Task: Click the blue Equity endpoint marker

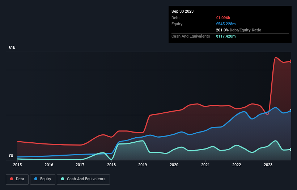Action: (x=291, y=111)
